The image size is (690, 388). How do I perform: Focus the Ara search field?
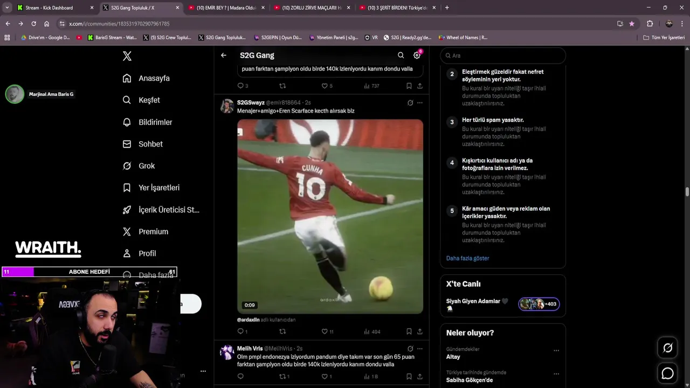tap(503, 56)
